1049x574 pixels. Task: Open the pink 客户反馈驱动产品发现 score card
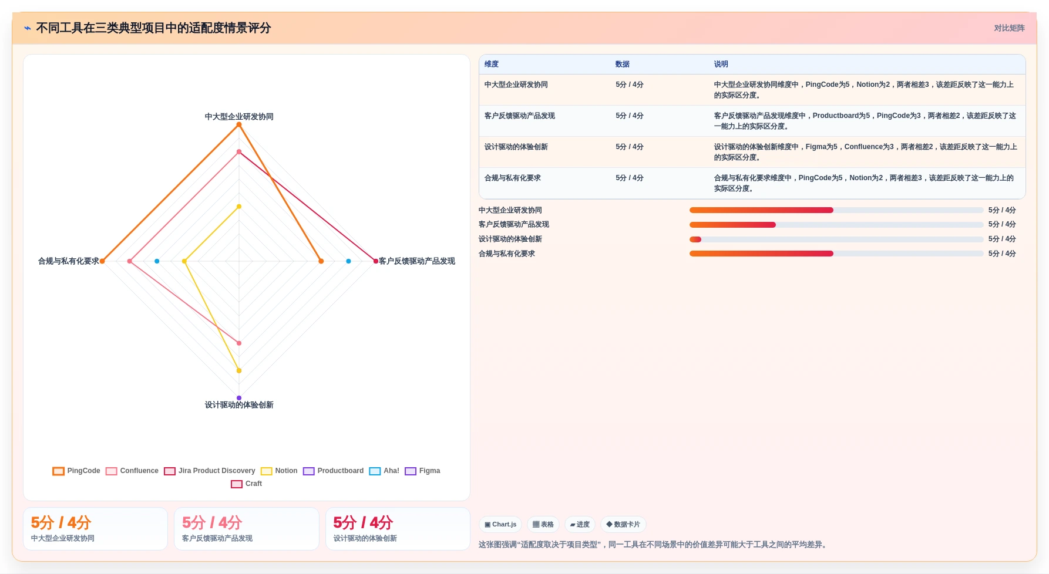[247, 529]
